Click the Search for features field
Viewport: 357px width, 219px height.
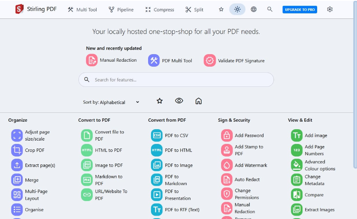pyautogui.click(x=176, y=80)
